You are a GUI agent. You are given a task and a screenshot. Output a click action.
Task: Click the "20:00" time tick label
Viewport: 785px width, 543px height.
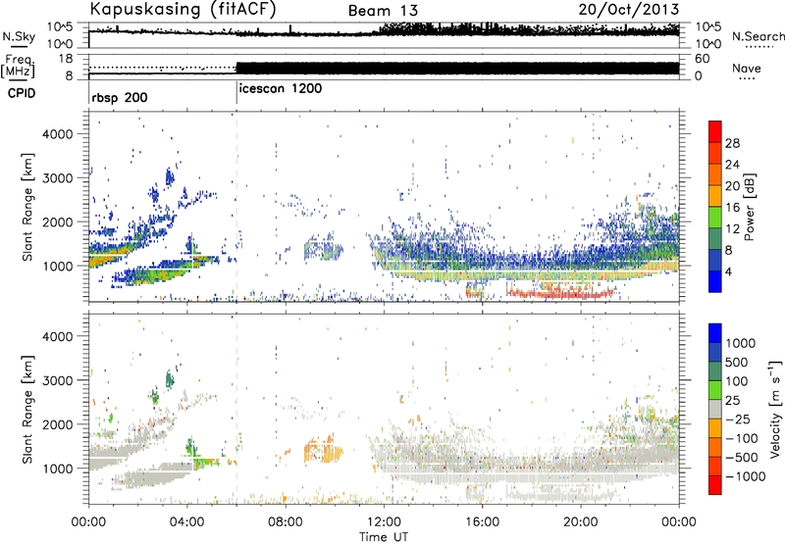[x=580, y=522]
